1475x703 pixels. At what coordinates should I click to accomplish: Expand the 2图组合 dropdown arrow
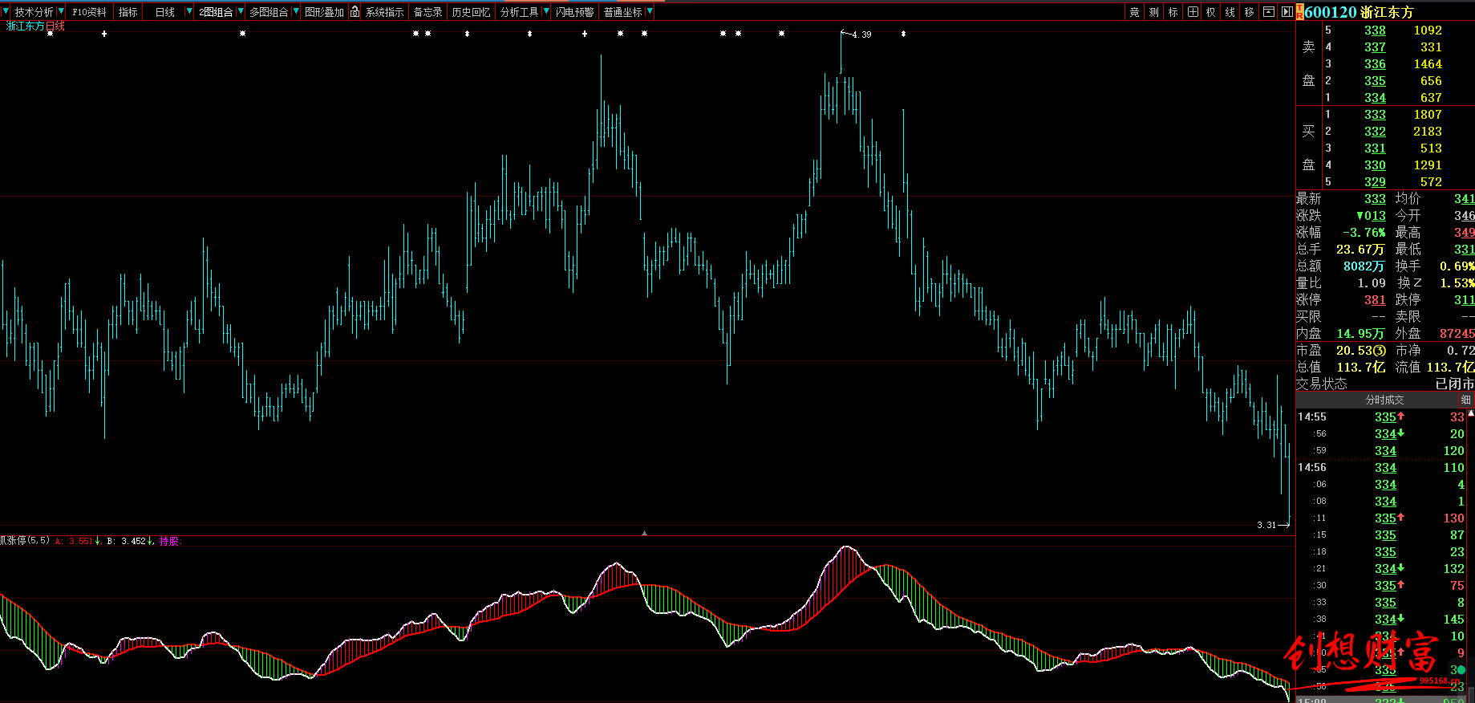pyautogui.click(x=240, y=12)
